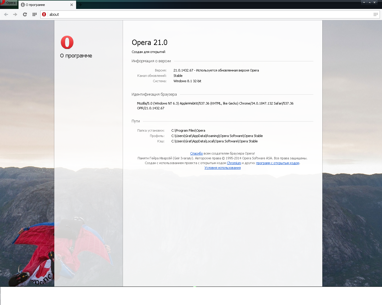Screen dimensions: 382x305
Task: Click the "Opera 21.0" heading
Action: coord(150,43)
